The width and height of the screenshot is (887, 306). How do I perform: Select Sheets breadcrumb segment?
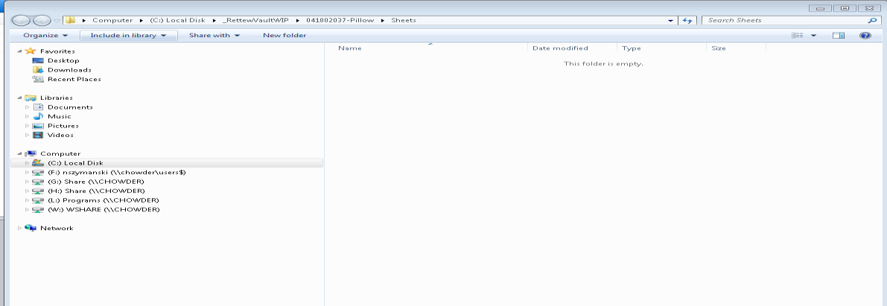pos(404,20)
